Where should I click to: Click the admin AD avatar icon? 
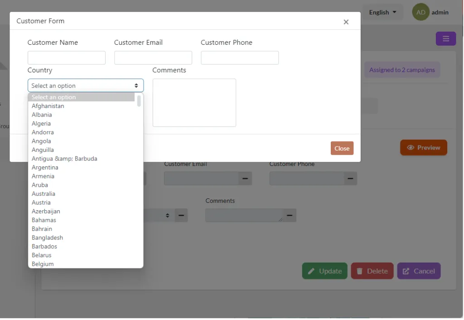(420, 12)
